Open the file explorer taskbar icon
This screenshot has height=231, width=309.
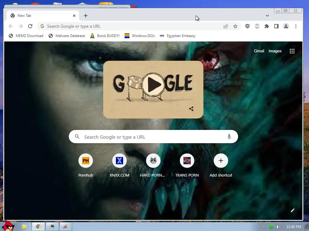pos(24,227)
